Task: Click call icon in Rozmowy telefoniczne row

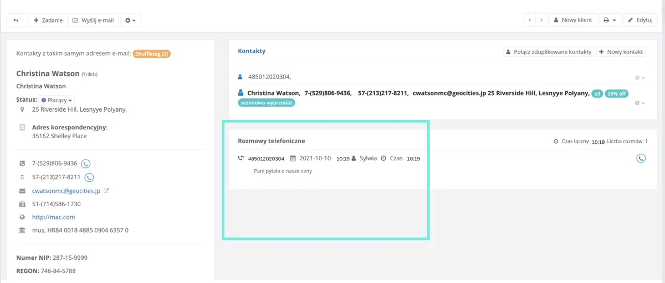Action: (x=641, y=158)
